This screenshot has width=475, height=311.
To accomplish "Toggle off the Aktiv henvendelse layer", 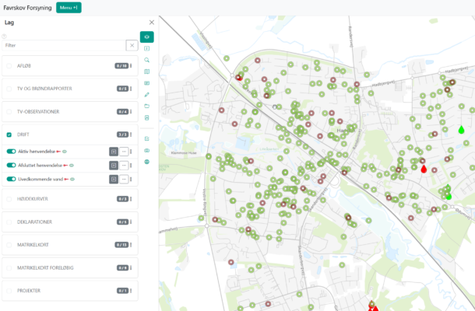I will click(12, 152).
